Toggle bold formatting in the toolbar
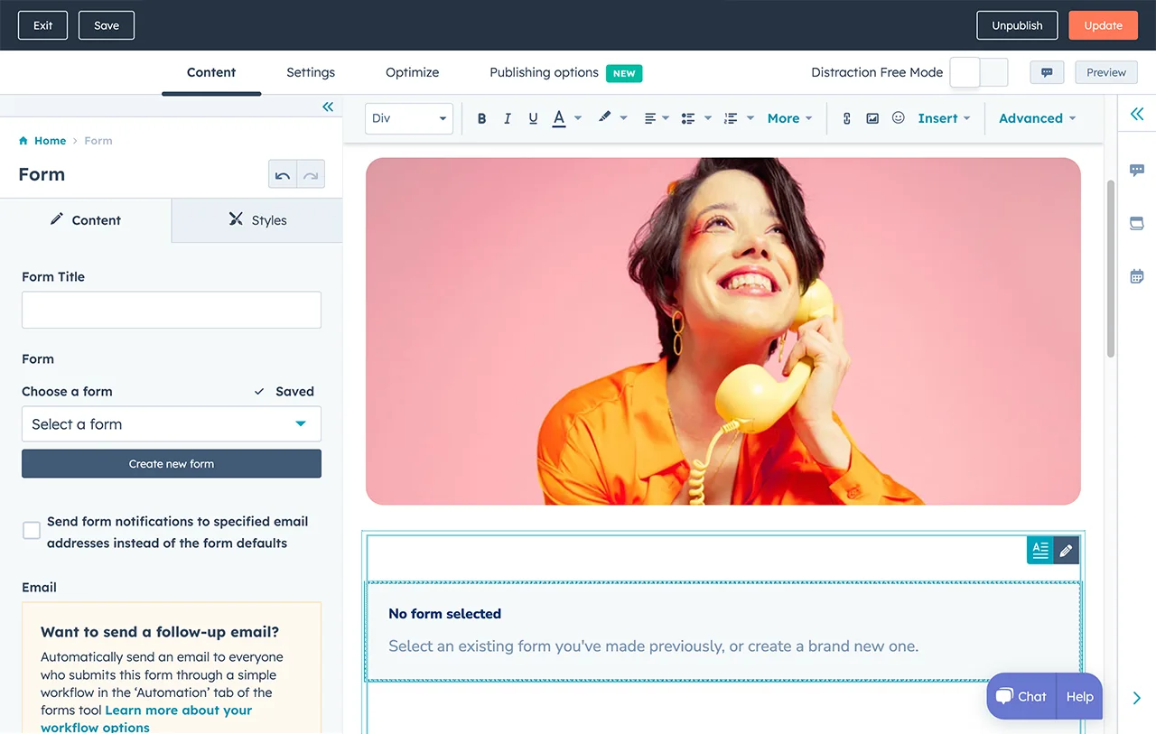This screenshot has height=734, width=1156. pos(481,117)
